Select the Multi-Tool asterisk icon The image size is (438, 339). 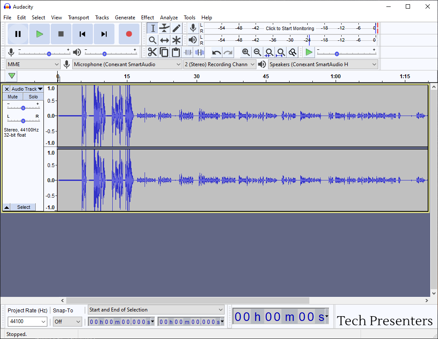176,40
